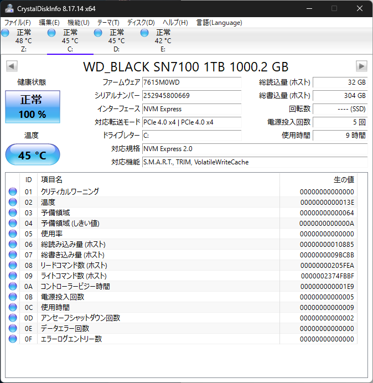Click status orb of row 0E データエラー回数
373x383 pixels.
coord(13,328)
